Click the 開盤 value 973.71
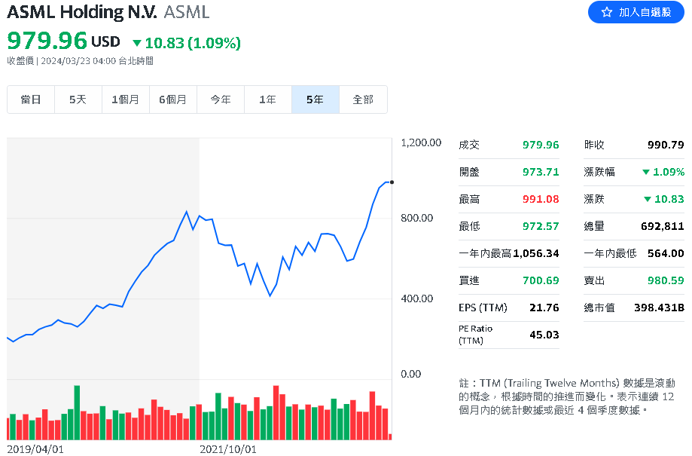The image size is (692, 456). tap(541, 172)
